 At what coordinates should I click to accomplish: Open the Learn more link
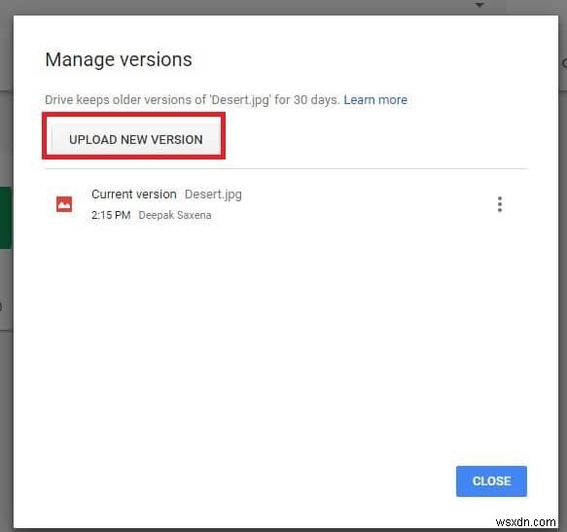pyautogui.click(x=375, y=100)
